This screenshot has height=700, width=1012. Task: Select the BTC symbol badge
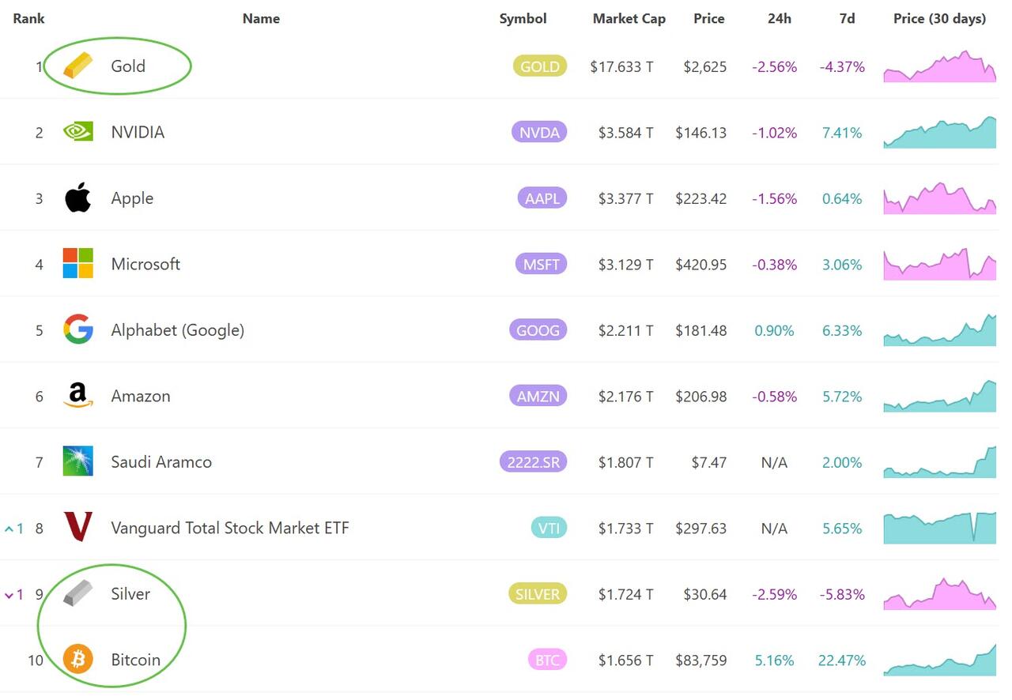click(547, 660)
